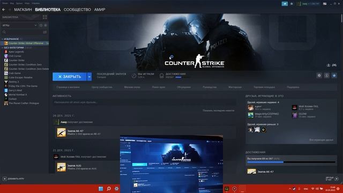Select Cube Escape: Paradox in library
Image resolution: width=343 pixels, height=193 pixels.
point(20,77)
